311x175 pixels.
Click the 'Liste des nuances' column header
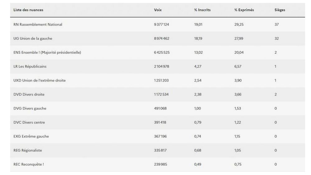pos(28,10)
